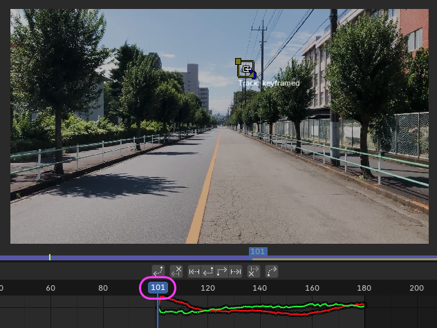This screenshot has width=437, height=328.
Task: Click the marker's olive corner handle
Action: 238,61
